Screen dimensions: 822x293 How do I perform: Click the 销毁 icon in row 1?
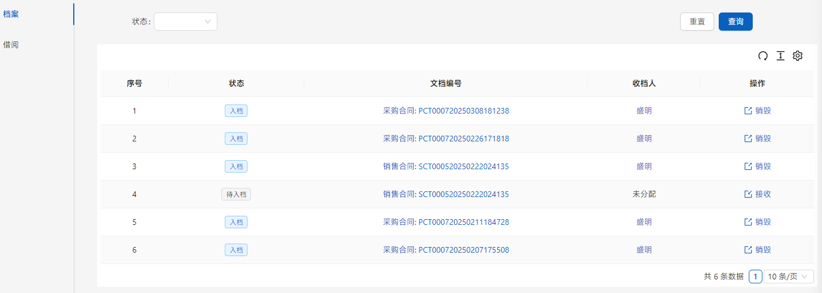(x=748, y=111)
